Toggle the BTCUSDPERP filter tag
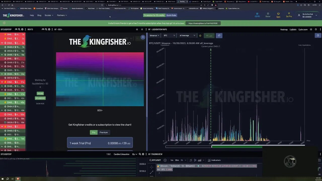This screenshot has width=322, height=181. [40, 98]
